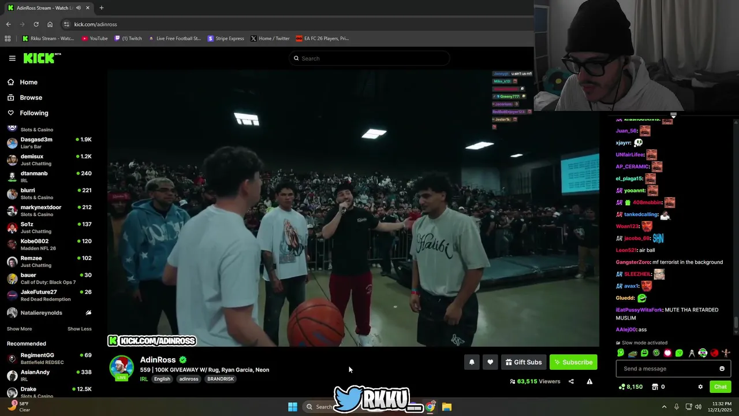The image size is (739, 416).
Task: Click the AdinRoss channel name
Action: coord(158,360)
